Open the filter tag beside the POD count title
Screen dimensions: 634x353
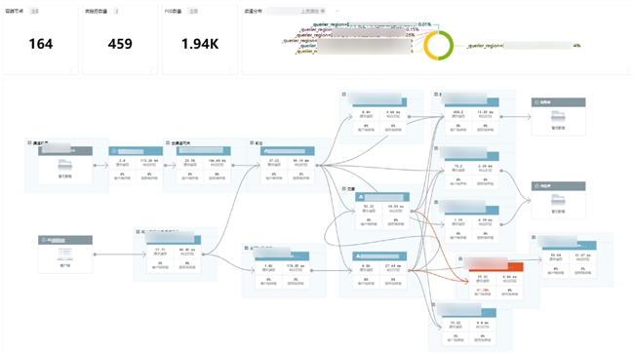coord(193,11)
